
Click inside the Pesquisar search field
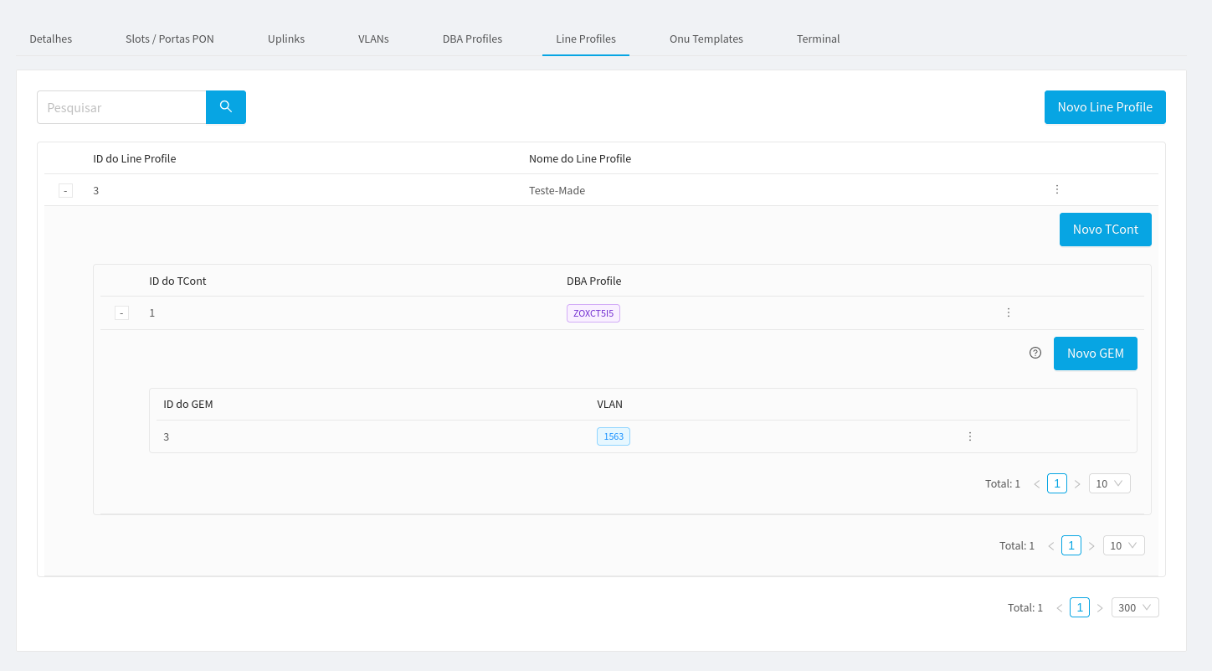121,107
